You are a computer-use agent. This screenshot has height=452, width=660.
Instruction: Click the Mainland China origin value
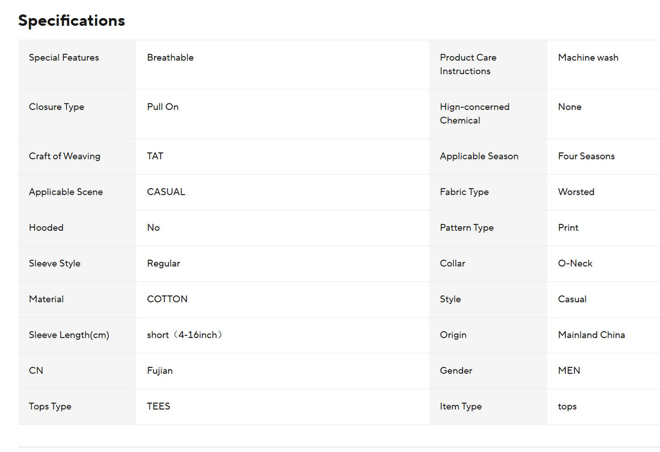click(x=591, y=335)
